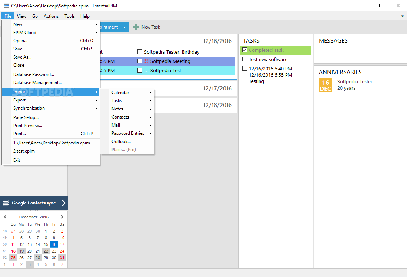Choose Save As... menu entry

(x=51, y=57)
